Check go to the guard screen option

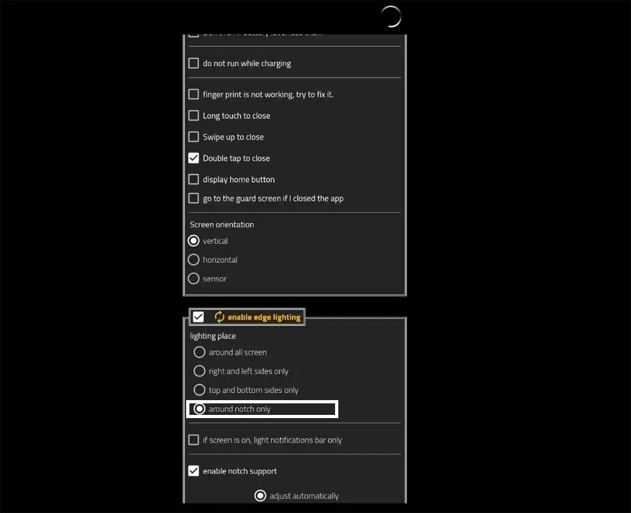(194, 198)
